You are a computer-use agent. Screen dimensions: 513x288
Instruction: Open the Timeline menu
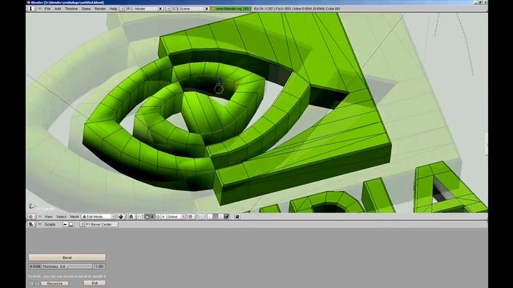point(71,9)
